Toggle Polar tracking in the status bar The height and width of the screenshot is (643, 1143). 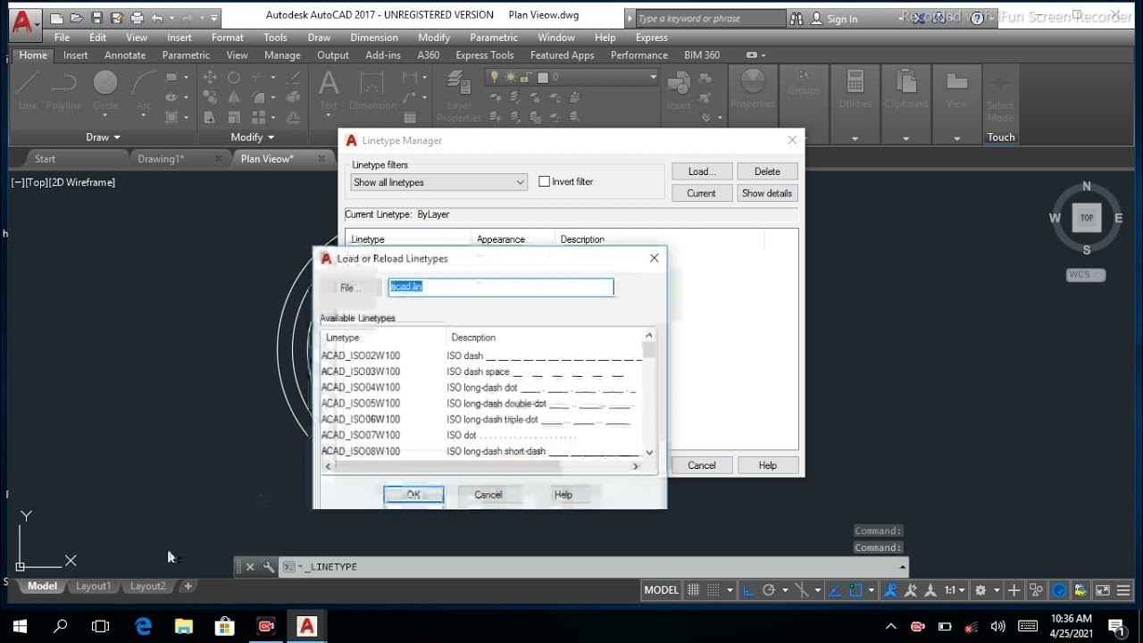768,590
